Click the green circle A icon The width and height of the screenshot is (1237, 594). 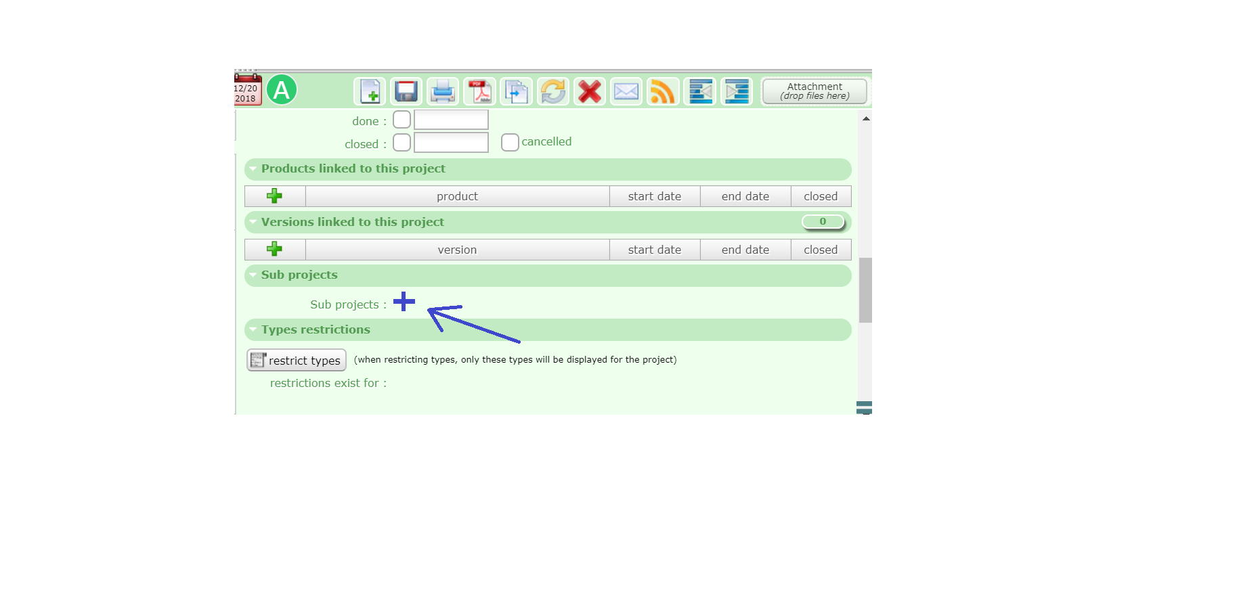282,90
